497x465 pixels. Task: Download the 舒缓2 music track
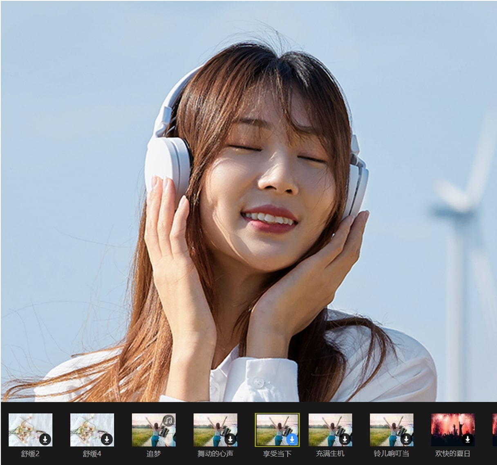click(x=45, y=440)
